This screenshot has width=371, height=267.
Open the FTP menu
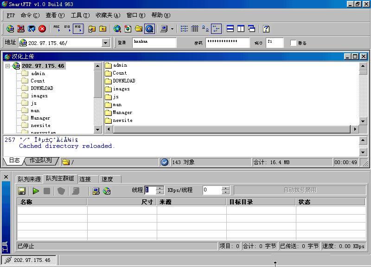tap(11, 15)
